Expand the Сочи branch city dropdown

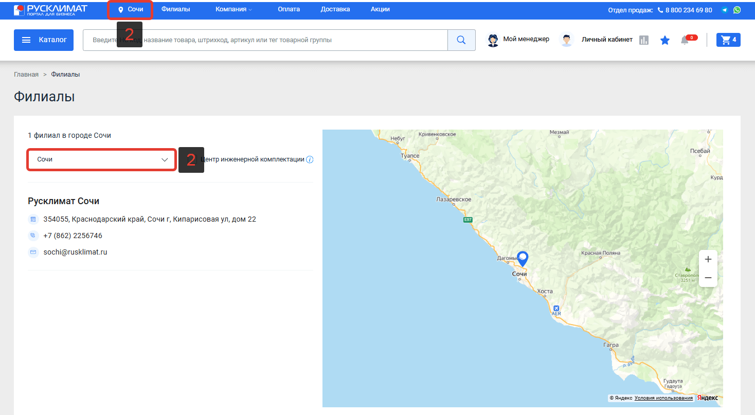coord(102,159)
